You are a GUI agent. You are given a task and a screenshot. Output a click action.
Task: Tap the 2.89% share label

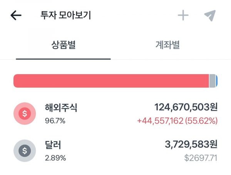click(55, 158)
